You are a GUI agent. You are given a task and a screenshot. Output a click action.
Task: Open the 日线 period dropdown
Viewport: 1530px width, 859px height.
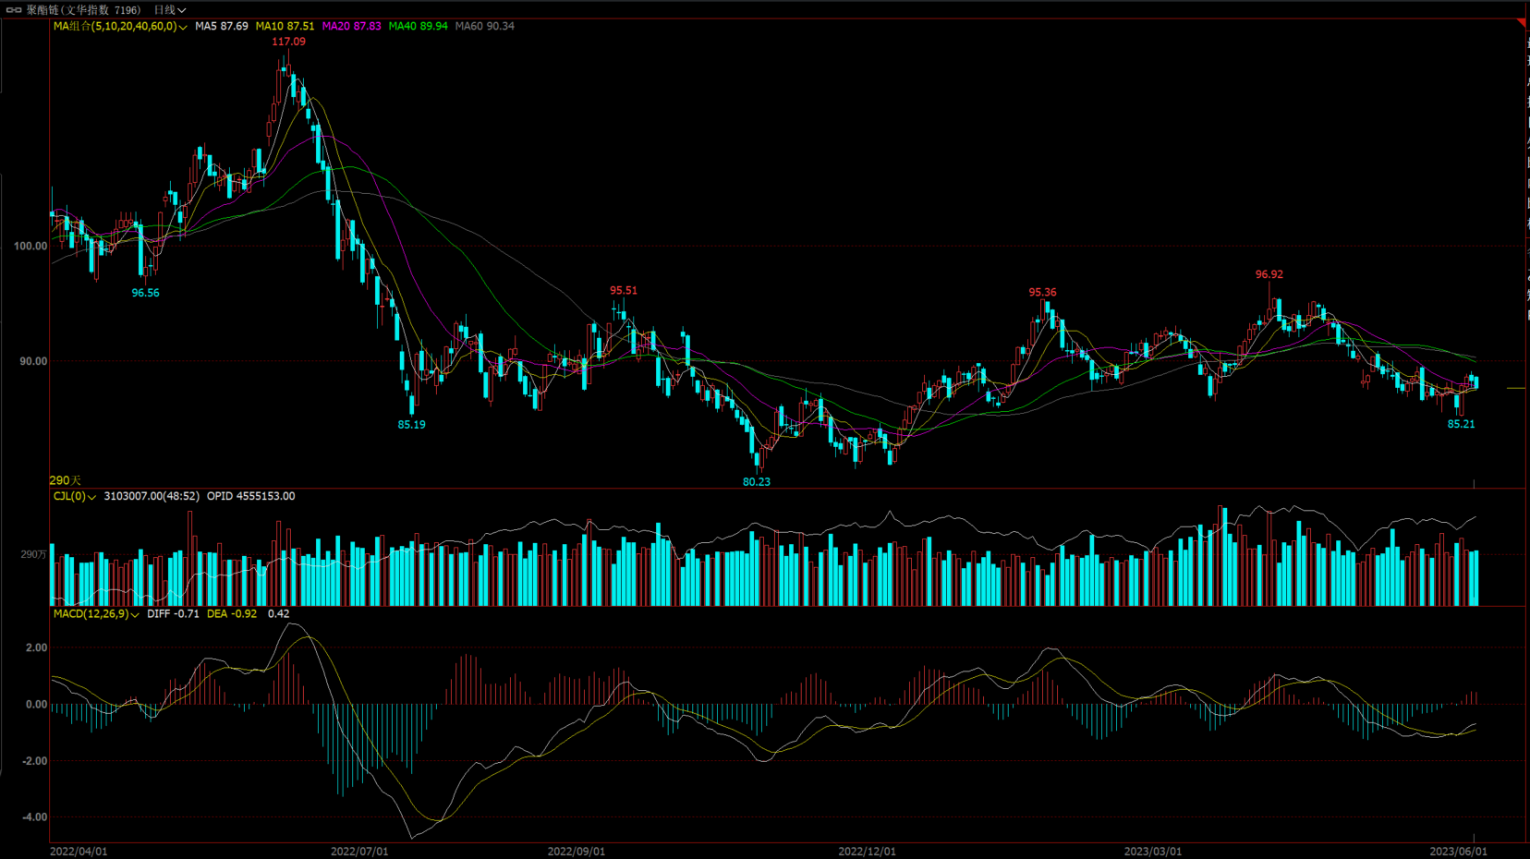170,10
